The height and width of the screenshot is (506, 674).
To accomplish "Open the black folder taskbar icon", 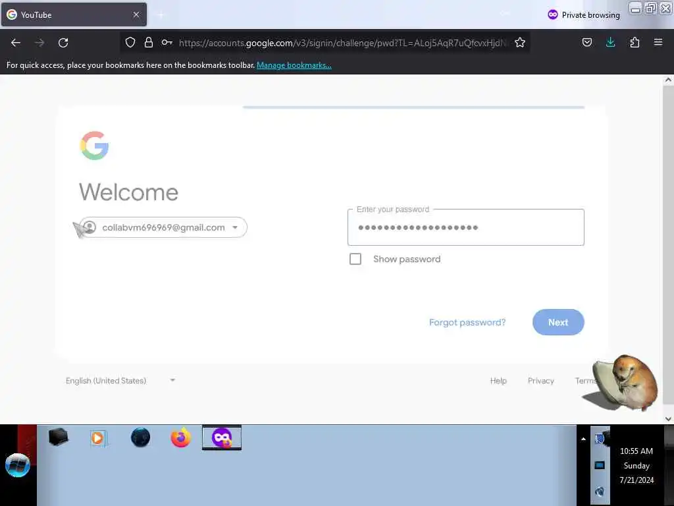I will click(x=59, y=437).
